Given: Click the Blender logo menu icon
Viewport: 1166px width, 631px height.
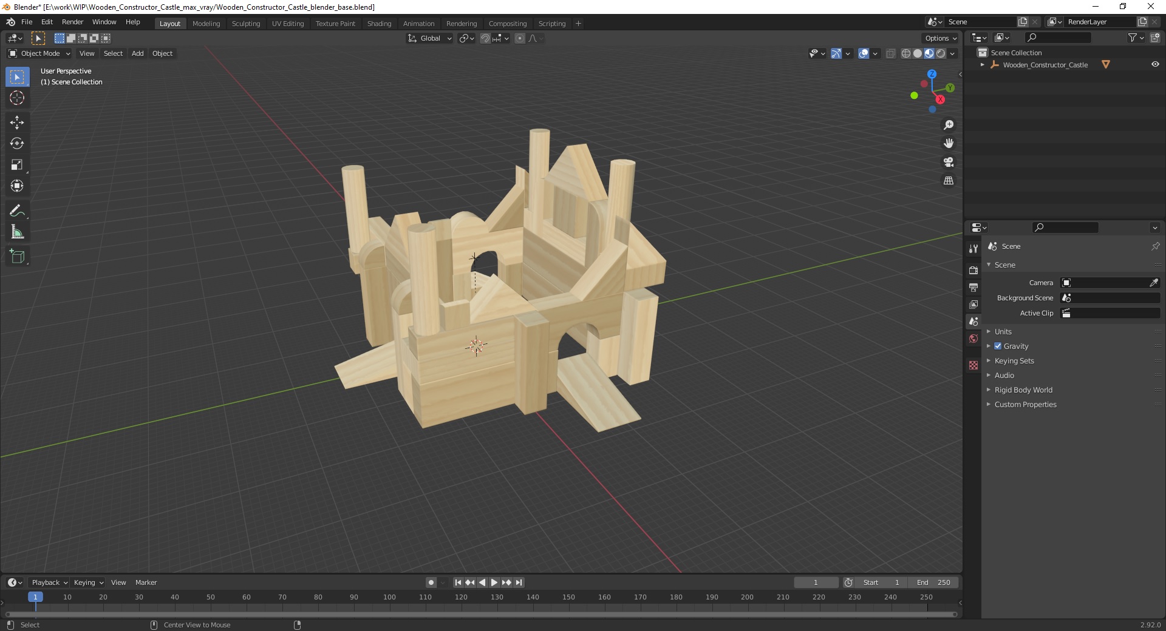Looking at the screenshot, I should (x=10, y=22).
